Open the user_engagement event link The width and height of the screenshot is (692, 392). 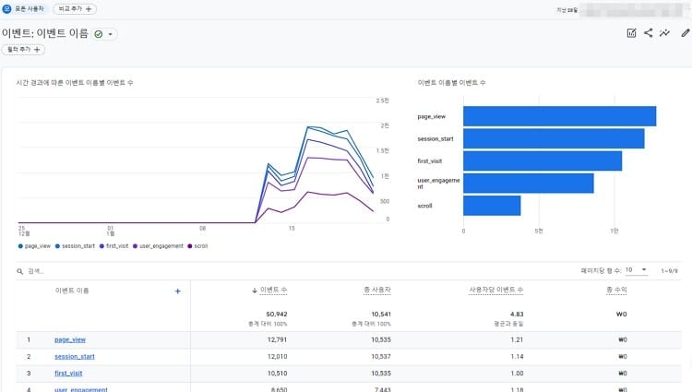pyautogui.click(x=81, y=389)
